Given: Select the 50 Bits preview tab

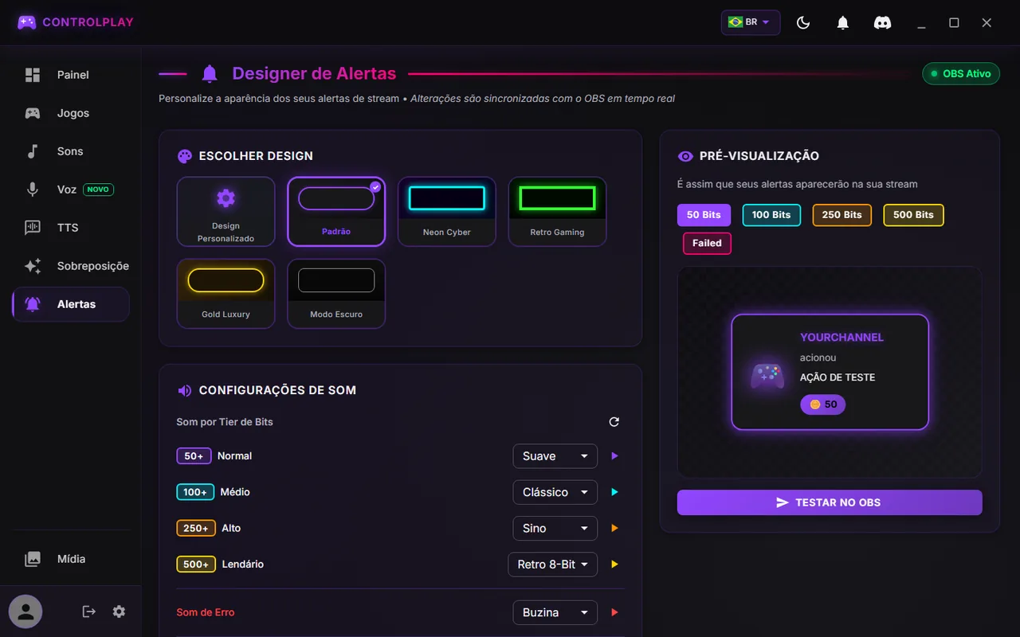Looking at the screenshot, I should 704,215.
